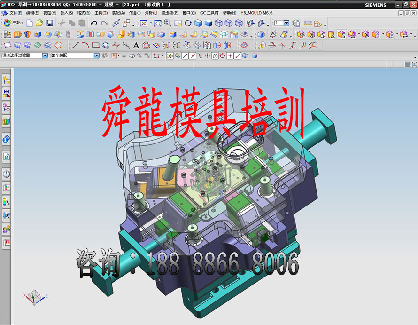Toggle the Snap to midpoint option
418x325 pixels.
tap(192, 56)
